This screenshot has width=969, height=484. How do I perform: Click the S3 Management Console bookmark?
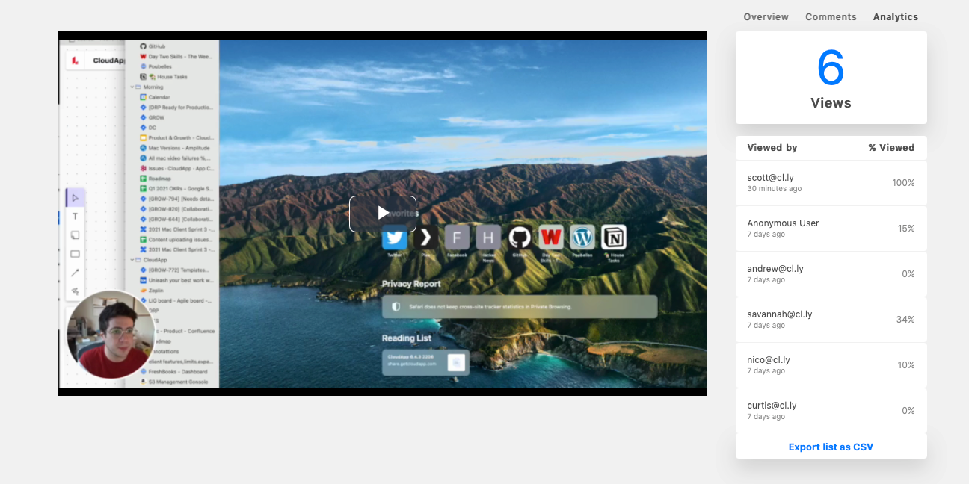[173, 382]
